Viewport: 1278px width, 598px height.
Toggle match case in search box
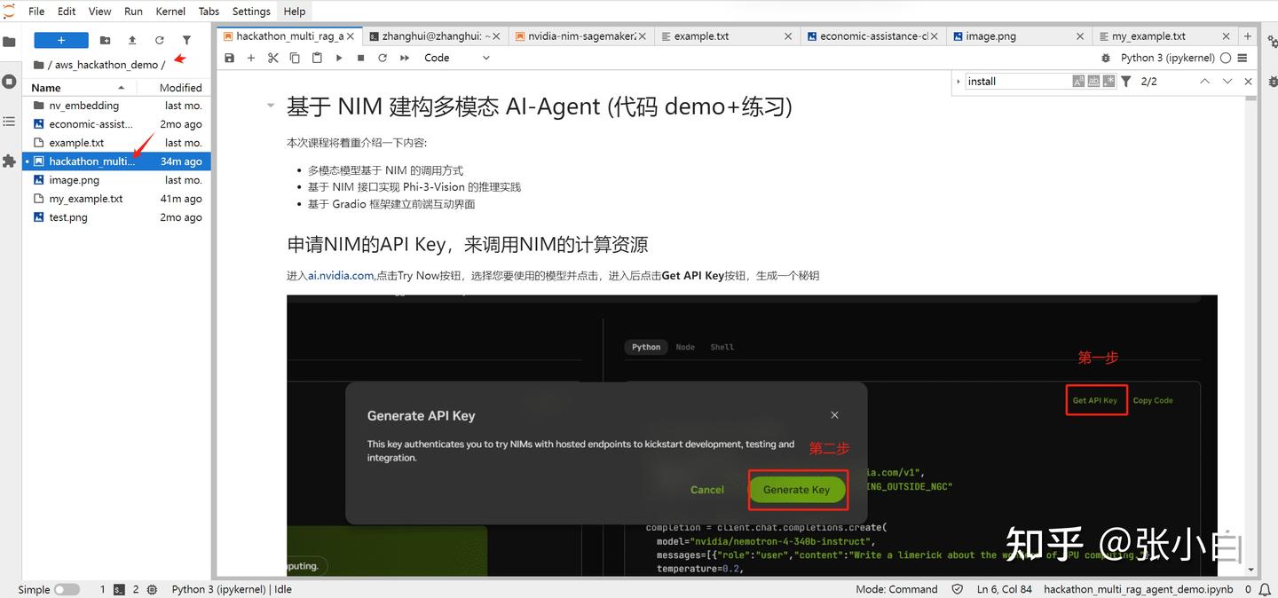tap(1078, 81)
